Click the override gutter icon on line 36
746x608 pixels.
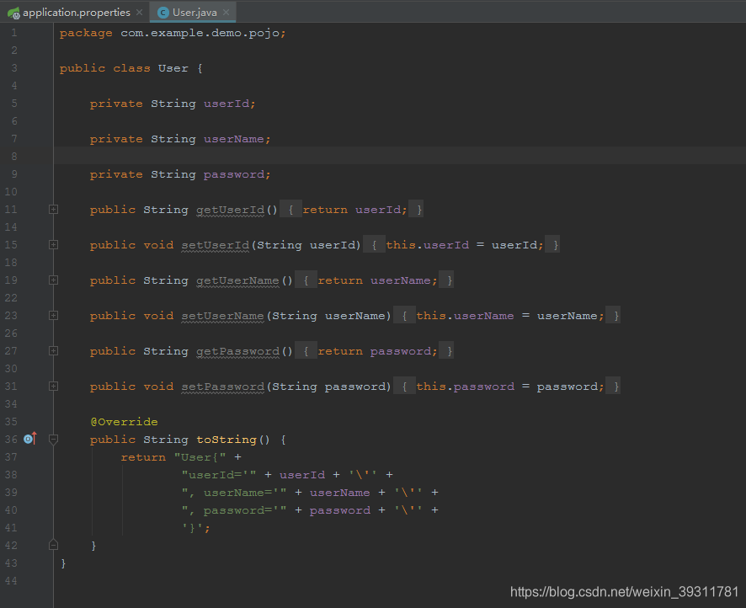(30, 438)
